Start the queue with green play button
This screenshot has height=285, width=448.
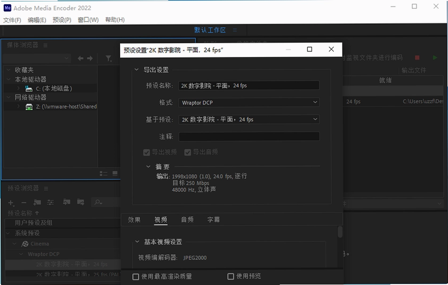(x=435, y=58)
